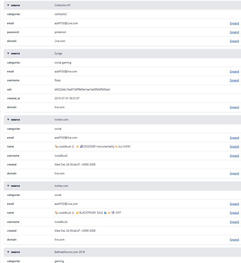This screenshot has height=263, width=241.
Task: Expand the Zynga email row
Action: click(234, 72)
